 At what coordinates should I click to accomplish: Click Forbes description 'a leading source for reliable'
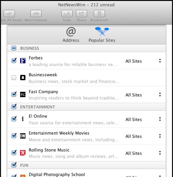point(73,64)
